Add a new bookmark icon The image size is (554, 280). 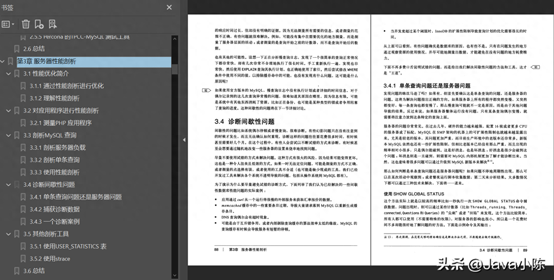[x=39, y=24]
